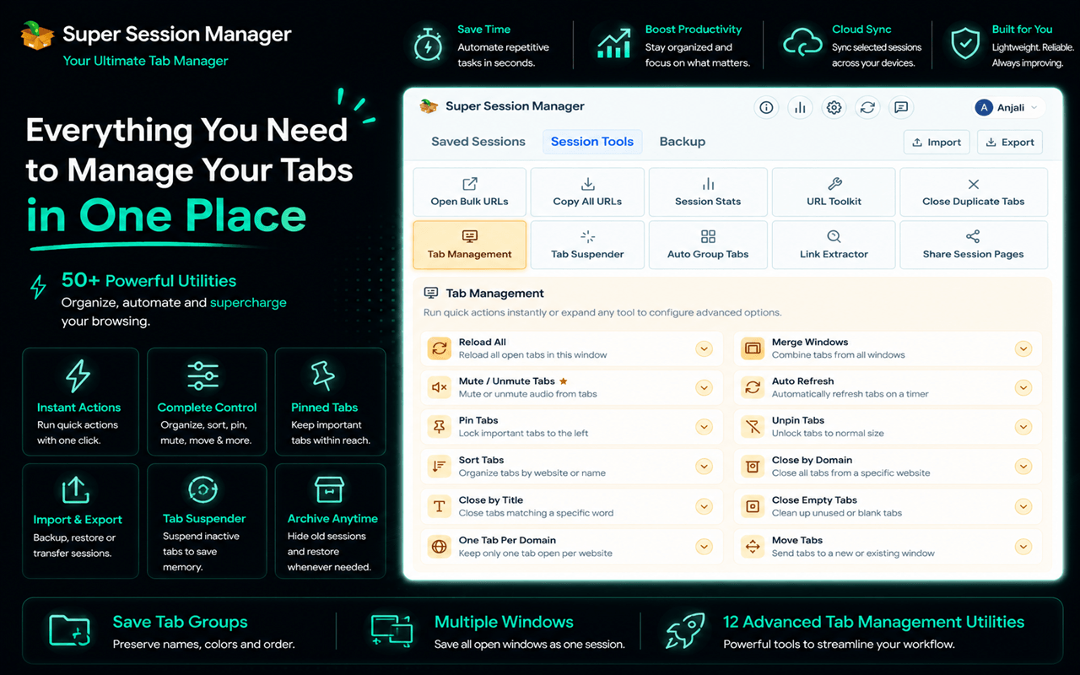Click the Import button
The image size is (1080, 675).
pos(937,143)
